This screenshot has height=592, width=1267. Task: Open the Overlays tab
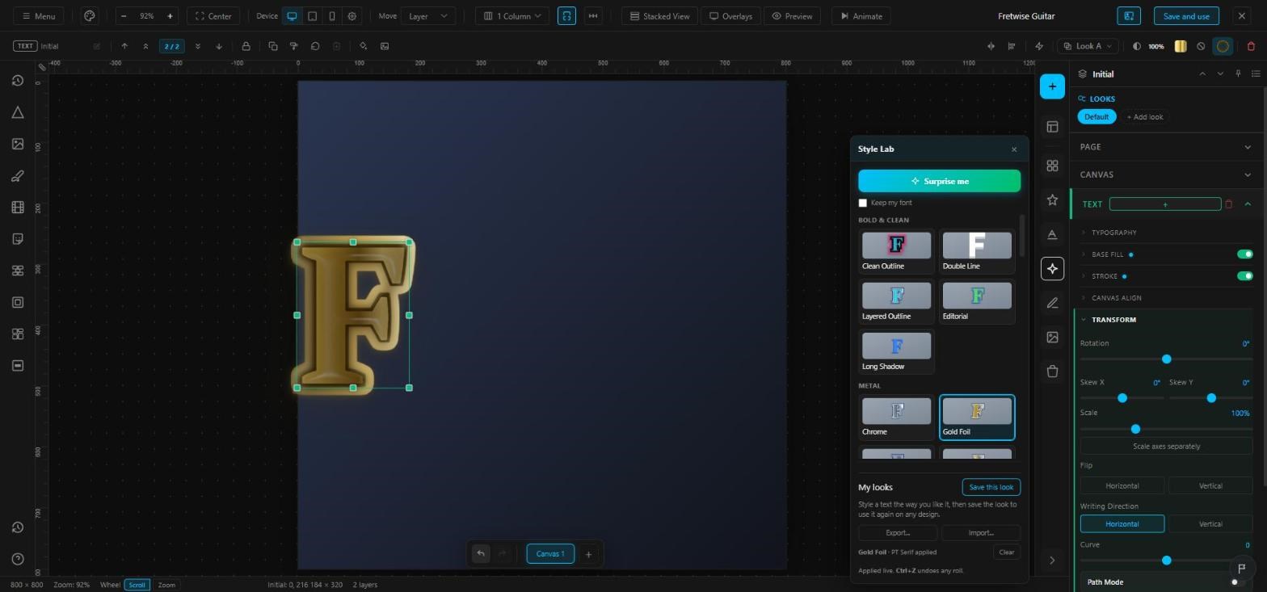click(730, 16)
